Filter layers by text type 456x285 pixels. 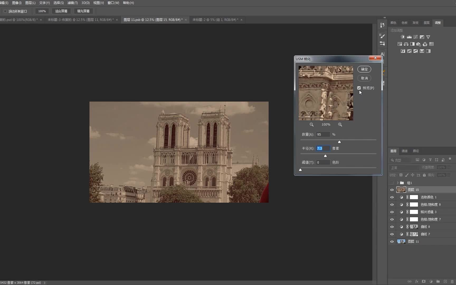pyautogui.click(x=430, y=160)
